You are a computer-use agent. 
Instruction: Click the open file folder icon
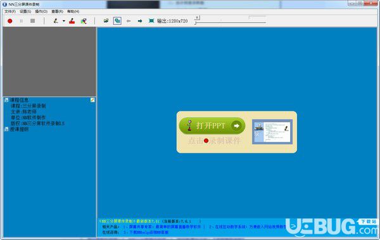click(106, 21)
